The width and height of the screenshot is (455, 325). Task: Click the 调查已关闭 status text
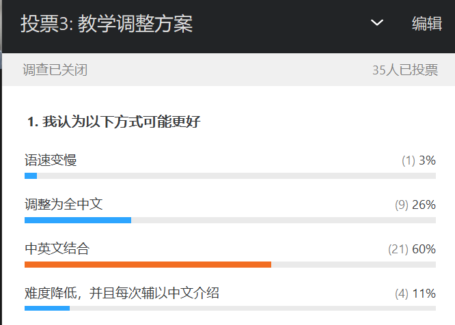point(55,70)
